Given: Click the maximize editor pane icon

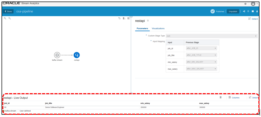Looking at the screenshot, I should coord(128,18).
